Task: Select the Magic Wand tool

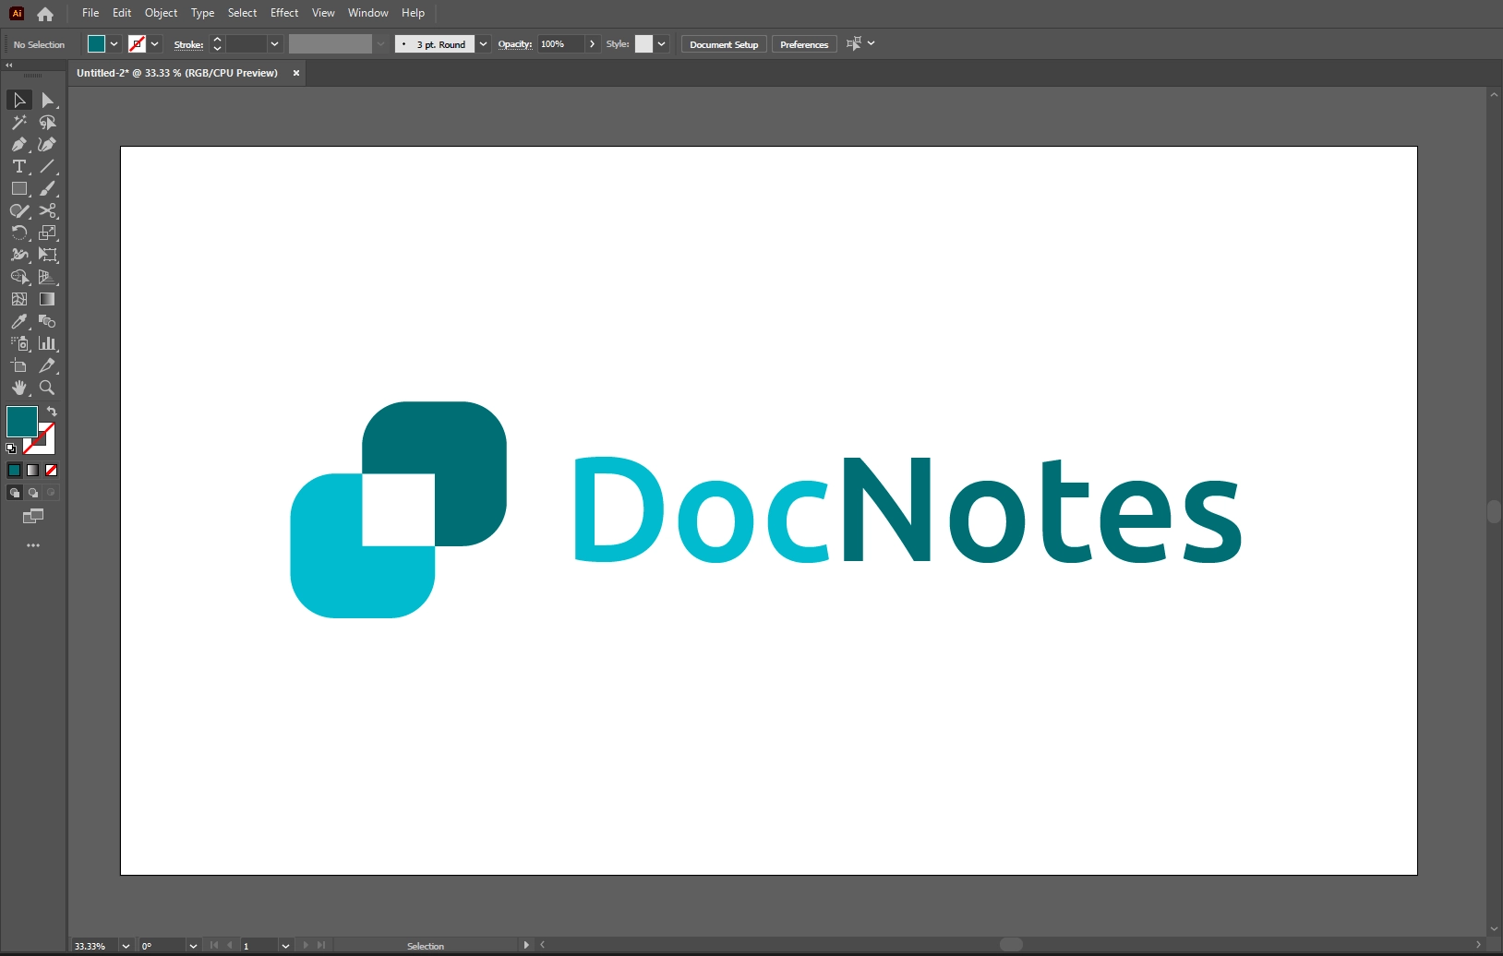Action: 19,122
